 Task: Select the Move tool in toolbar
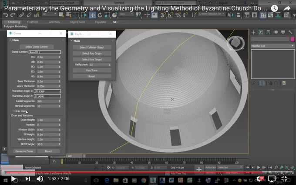[92, 15]
